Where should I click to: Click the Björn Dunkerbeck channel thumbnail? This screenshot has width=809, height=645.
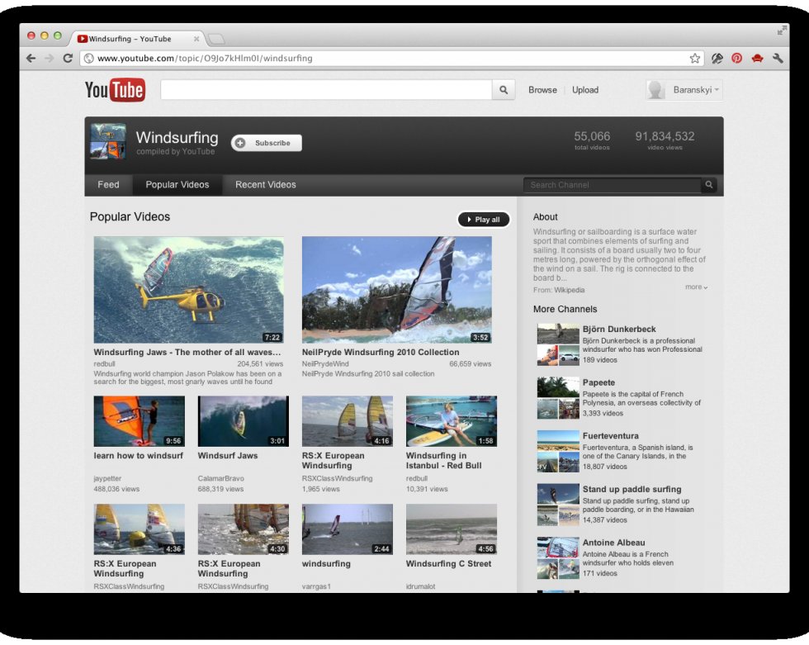(558, 344)
